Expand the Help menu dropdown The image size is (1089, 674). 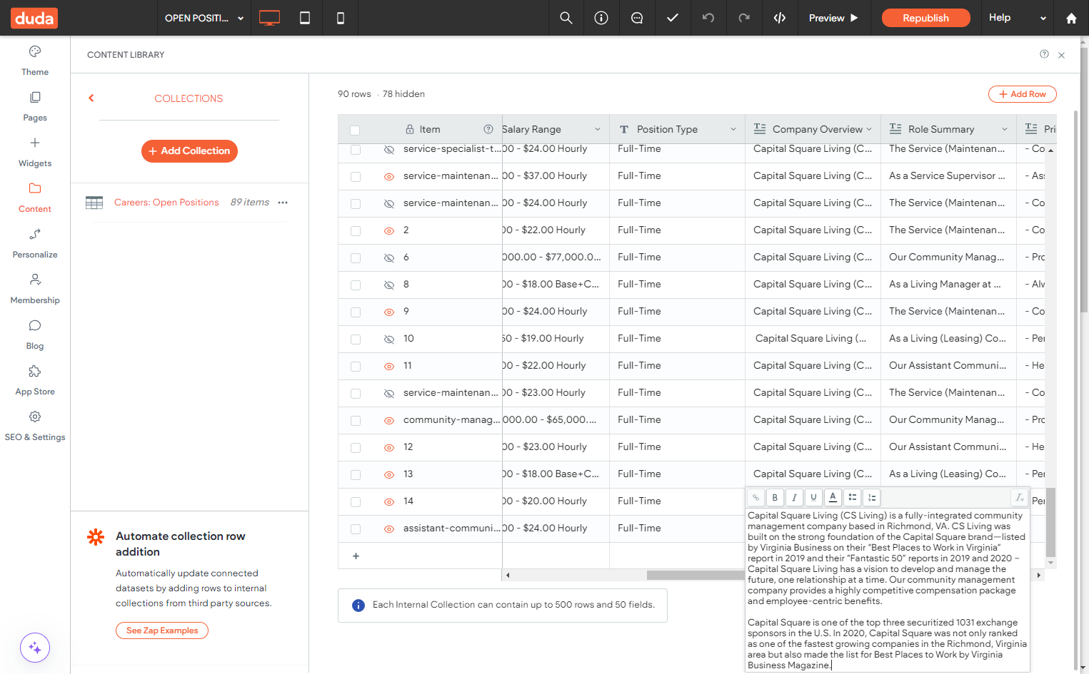1018,18
